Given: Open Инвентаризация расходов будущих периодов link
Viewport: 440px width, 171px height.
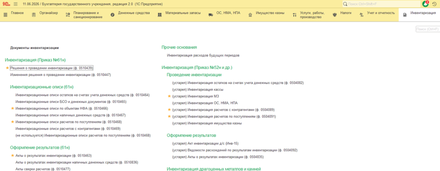Looking at the screenshot, I should 203,55.
